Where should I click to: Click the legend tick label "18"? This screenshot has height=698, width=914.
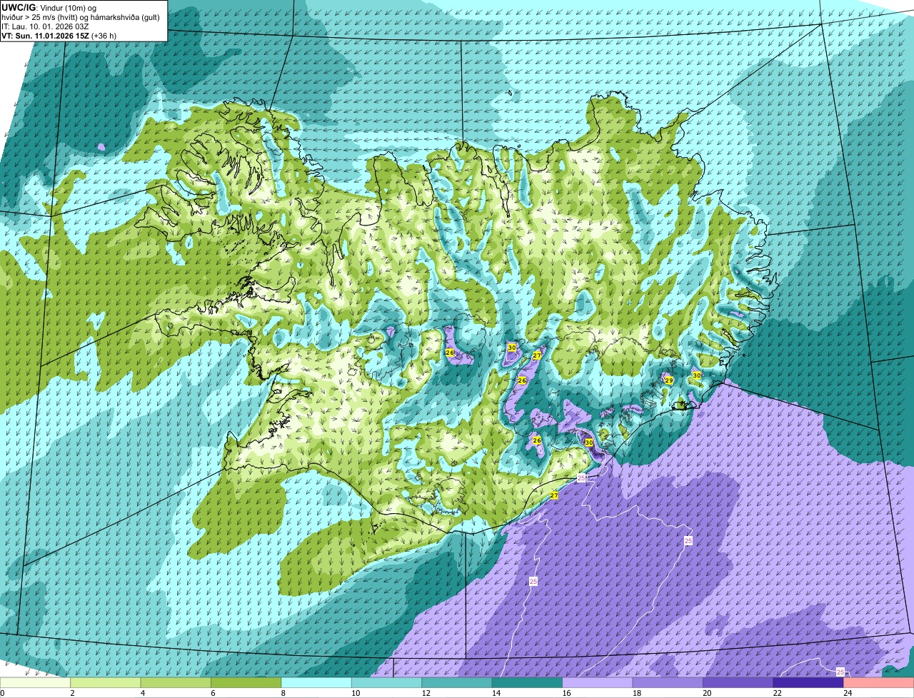point(636,693)
